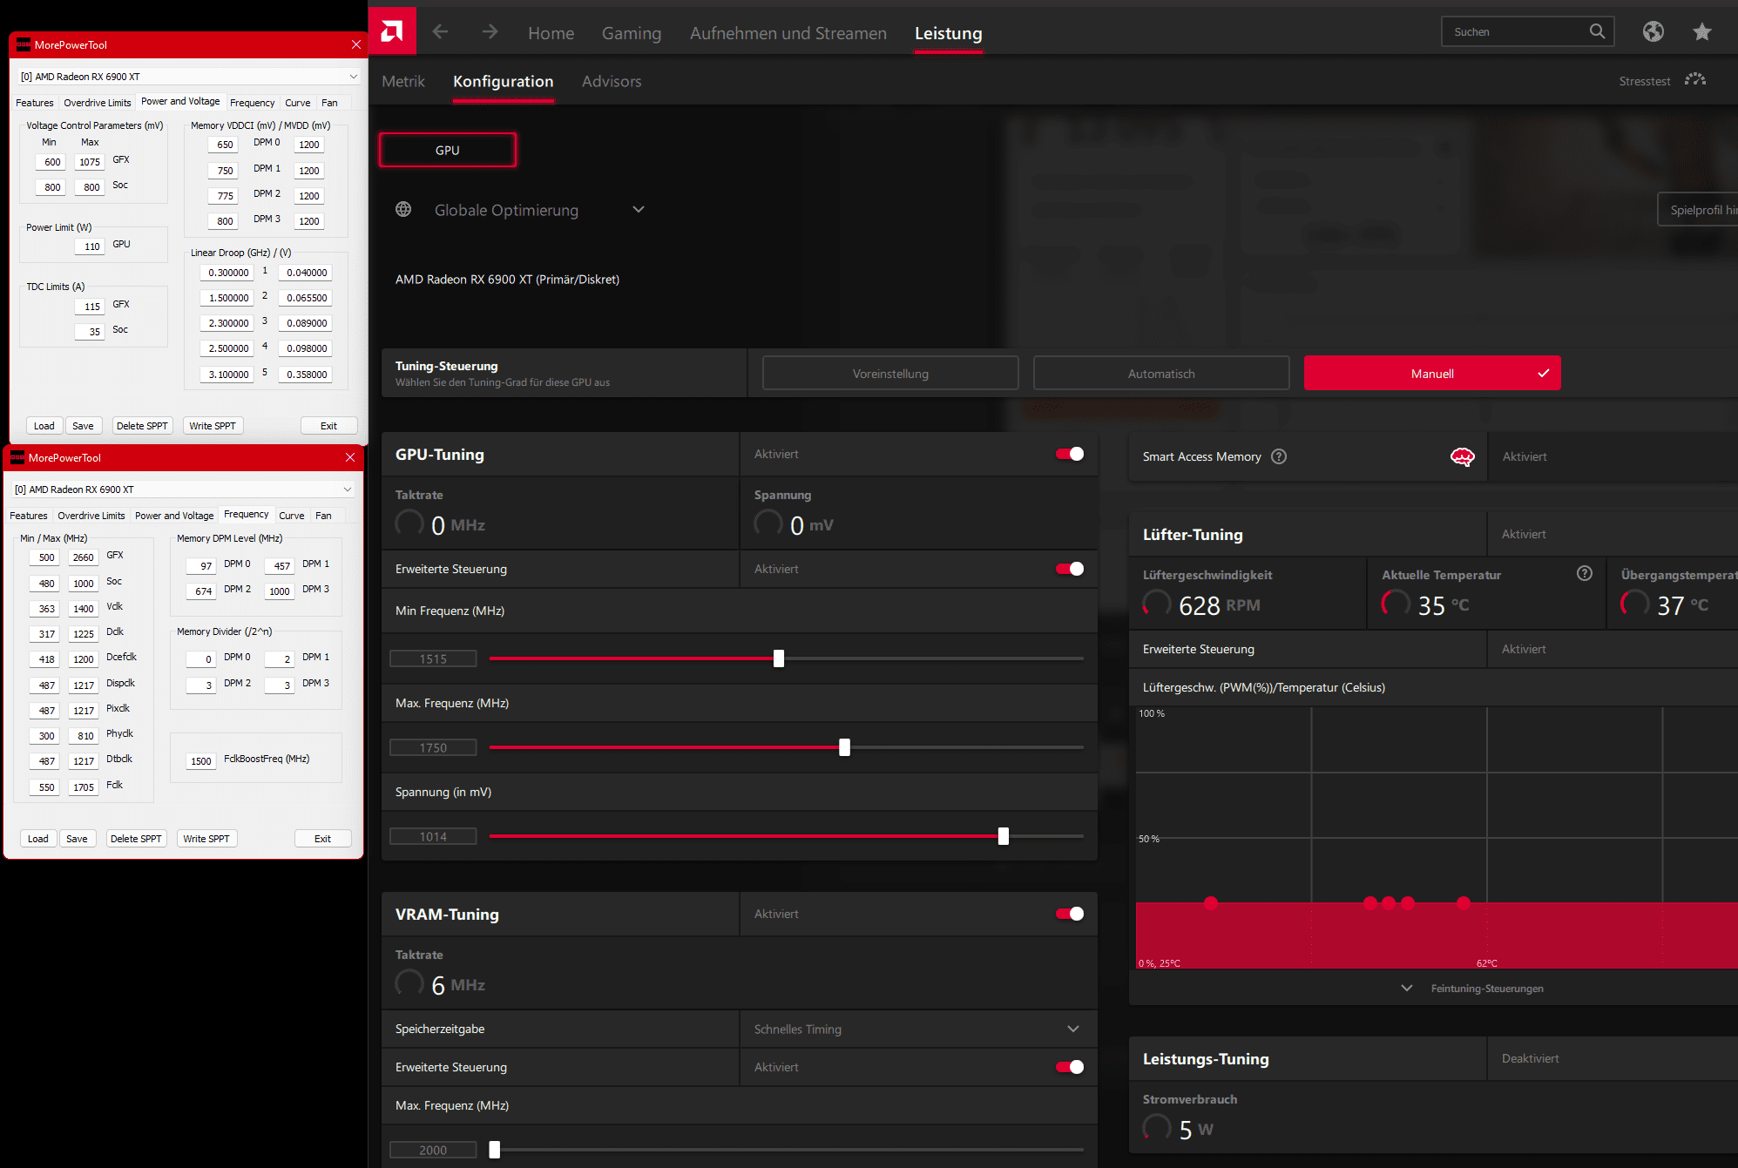Image resolution: width=1738 pixels, height=1168 pixels.
Task: Click Delete SPPT in lower MorePowerTool
Action: (x=136, y=839)
